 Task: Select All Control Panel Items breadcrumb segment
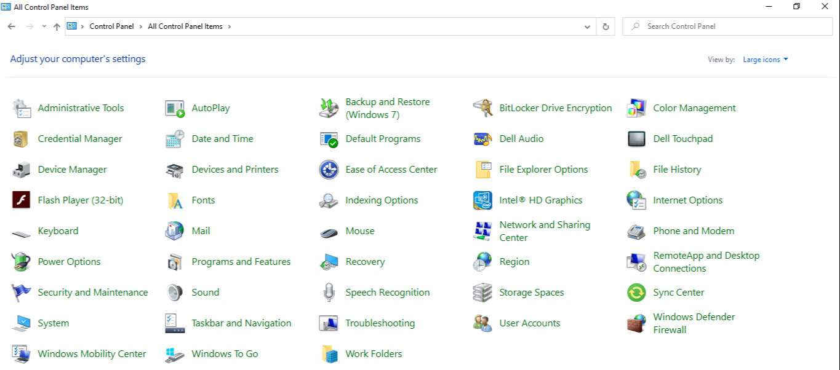(185, 26)
